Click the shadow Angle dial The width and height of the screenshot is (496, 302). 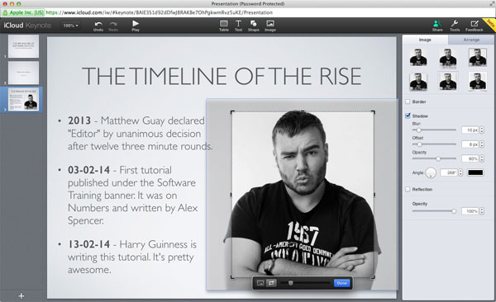[431, 172]
